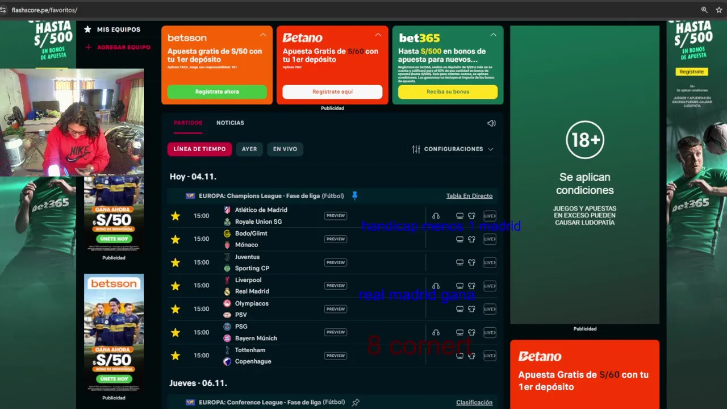727x409 pixels.
Task: Switch to Noticias tab
Action: [x=230, y=123]
